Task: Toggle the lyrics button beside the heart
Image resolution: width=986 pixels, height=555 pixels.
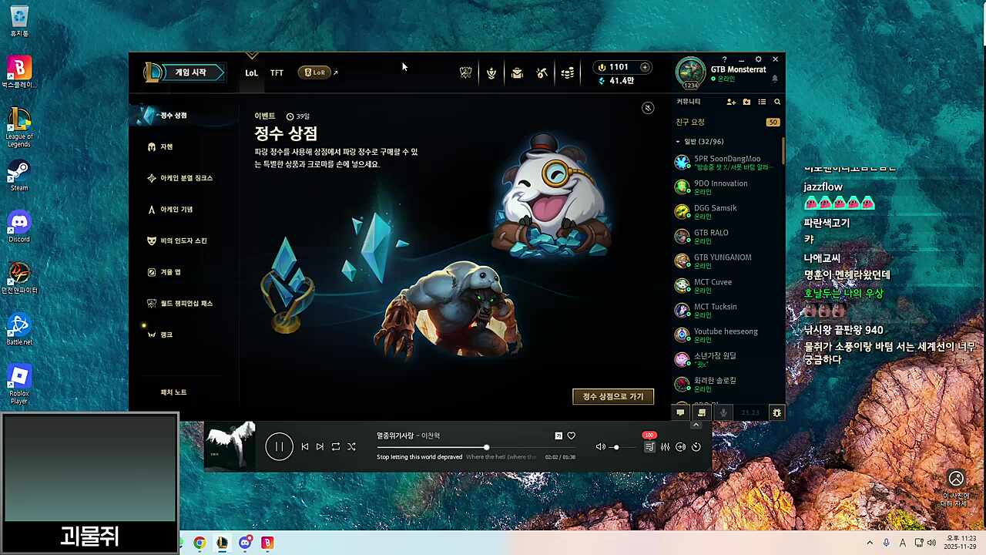Action: point(558,436)
